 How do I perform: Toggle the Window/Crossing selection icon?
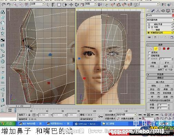tap(65, 4)
